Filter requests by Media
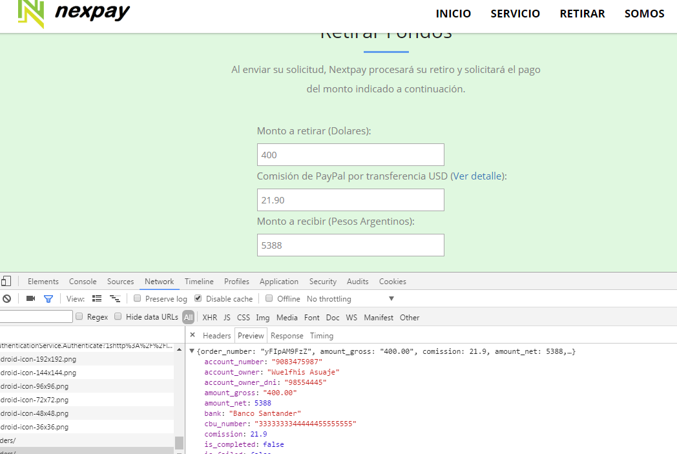The image size is (677, 454). click(x=287, y=318)
